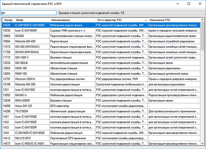Viewport: 206px width, 149px height.
Task: Select the 'GM340 U' cell
Action: 32,95
